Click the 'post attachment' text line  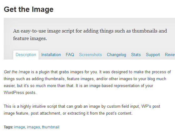click(x=68, y=113)
